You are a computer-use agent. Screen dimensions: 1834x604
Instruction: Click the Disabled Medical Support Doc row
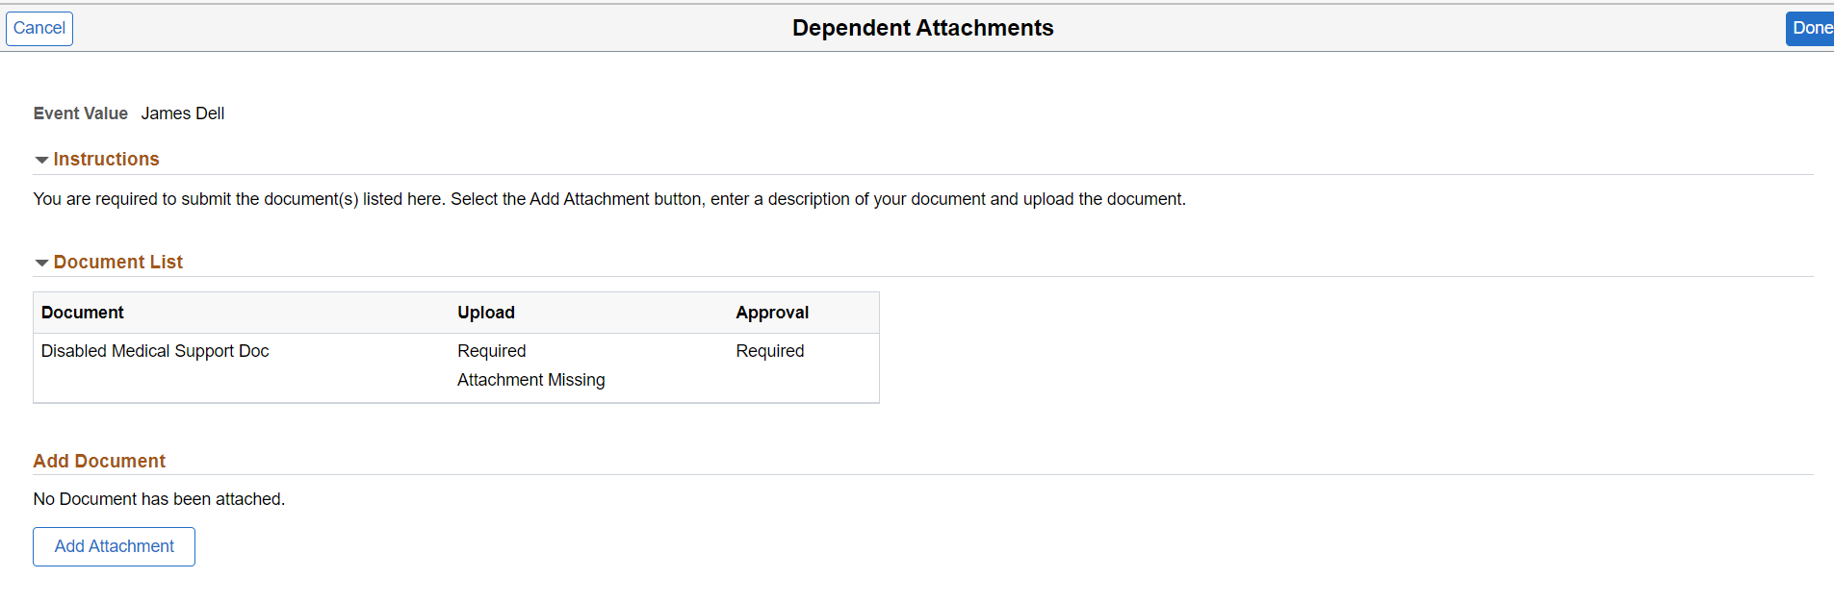pos(155,351)
